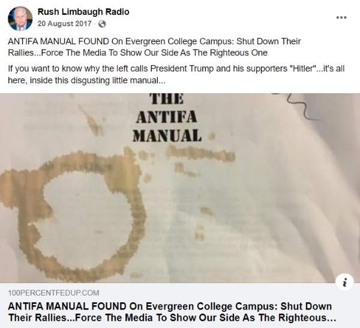This screenshot has width=360, height=328.
Task: Click the info 'i' icon on link preview
Action: [x=344, y=282]
